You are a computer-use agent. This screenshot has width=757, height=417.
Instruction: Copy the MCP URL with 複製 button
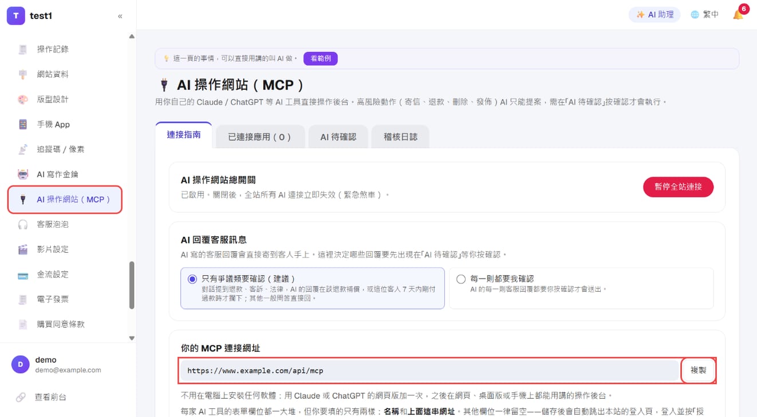pos(698,371)
